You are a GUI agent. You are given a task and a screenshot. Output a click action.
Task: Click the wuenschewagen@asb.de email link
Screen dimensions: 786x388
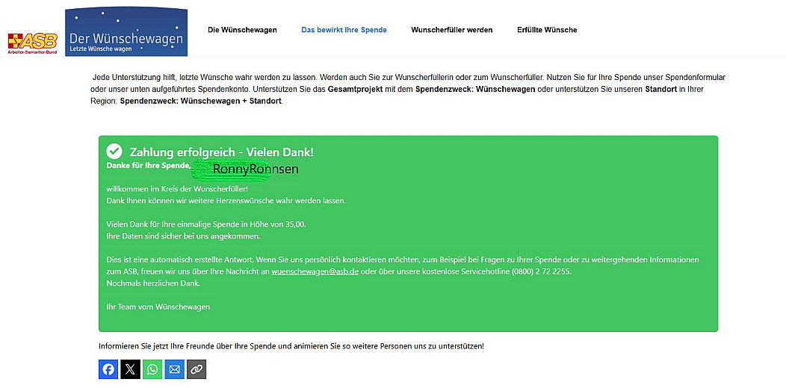(x=315, y=272)
